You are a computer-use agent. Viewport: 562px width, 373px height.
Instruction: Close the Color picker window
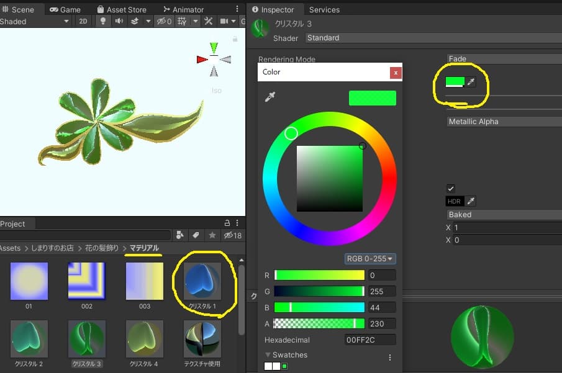396,73
